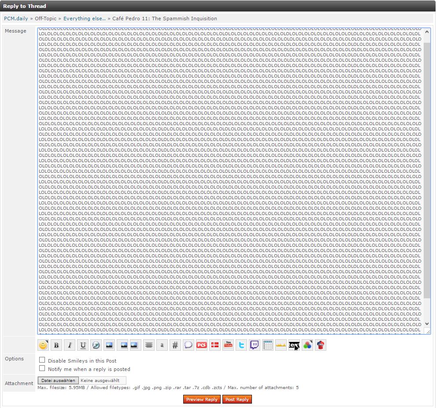
Task: Insert a quote speech bubble
Action: tap(188, 345)
